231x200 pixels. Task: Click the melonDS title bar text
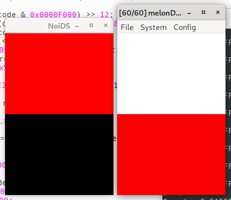coord(150,13)
